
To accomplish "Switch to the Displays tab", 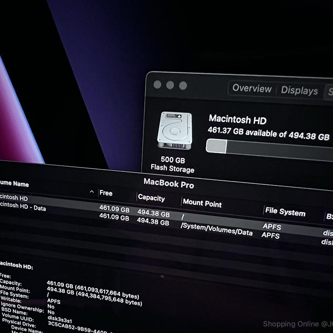I will [x=299, y=91].
